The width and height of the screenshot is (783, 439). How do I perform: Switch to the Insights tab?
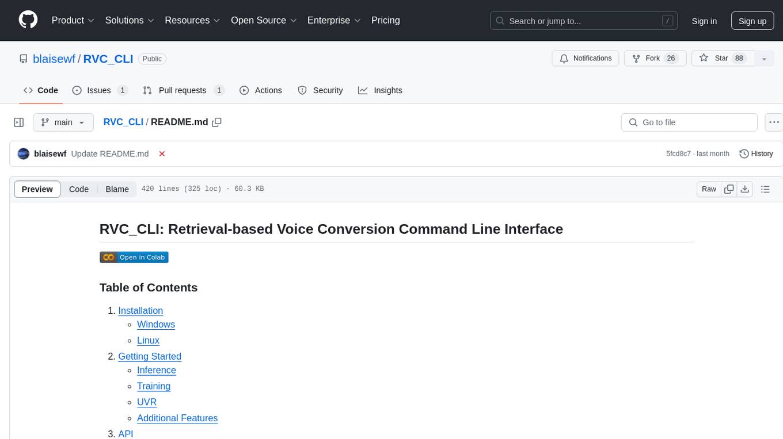380,90
